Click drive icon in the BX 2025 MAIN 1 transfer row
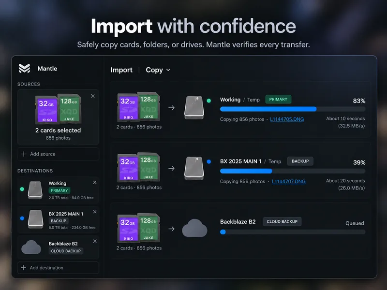 [x=194, y=168]
